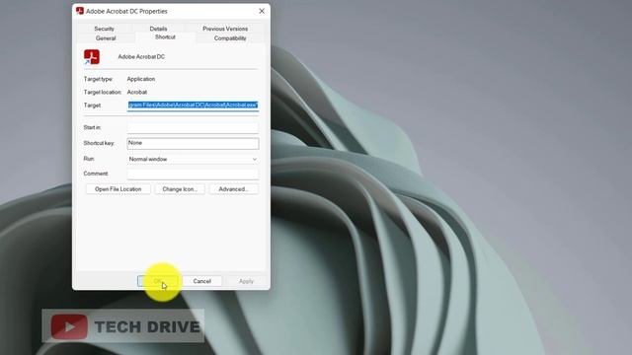The width and height of the screenshot is (632, 355).
Task: Expand the Run dropdown (Normal window)
Action: (193, 159)
